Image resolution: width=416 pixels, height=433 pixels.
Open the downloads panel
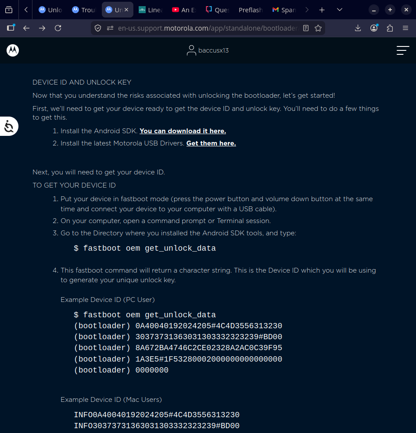[358, 28]
